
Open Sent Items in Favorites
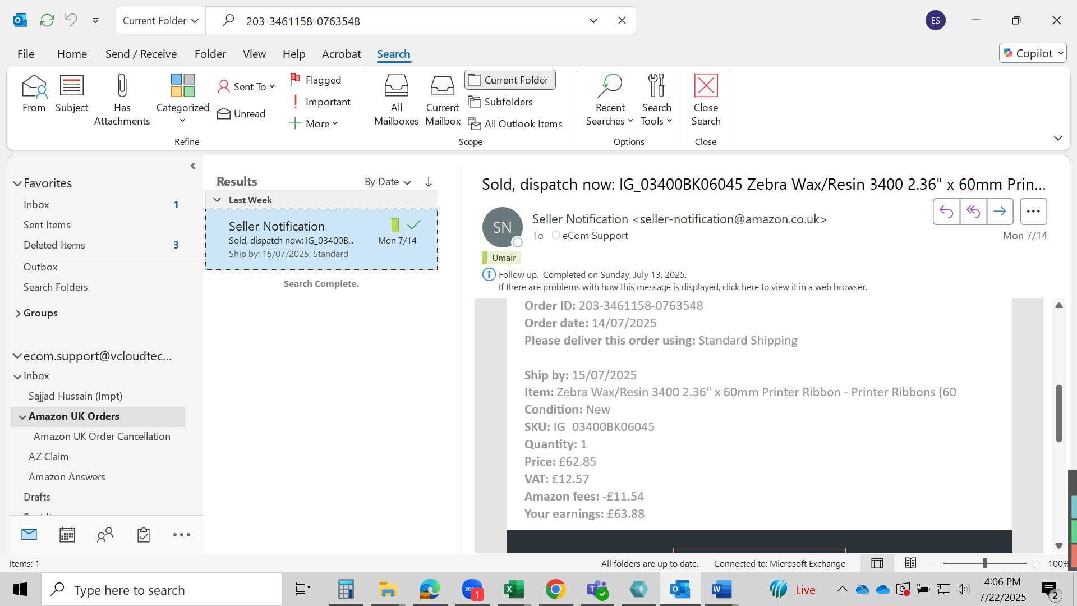click(47, 225)
